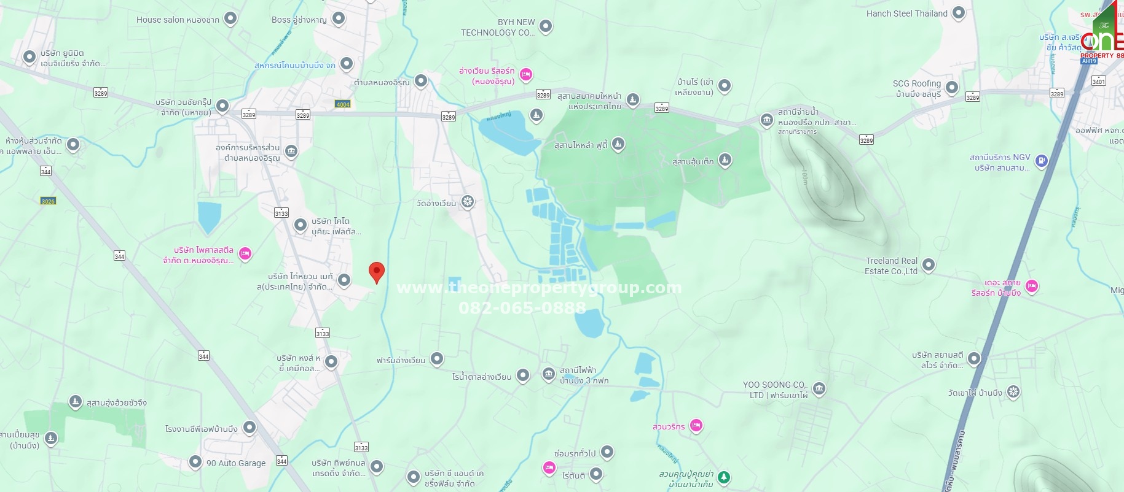Screen dimensions: 1124x492
Task: Select the เดอะ สกาย รีสอร์ท hotel icon
Action: tap(1032, 286)
